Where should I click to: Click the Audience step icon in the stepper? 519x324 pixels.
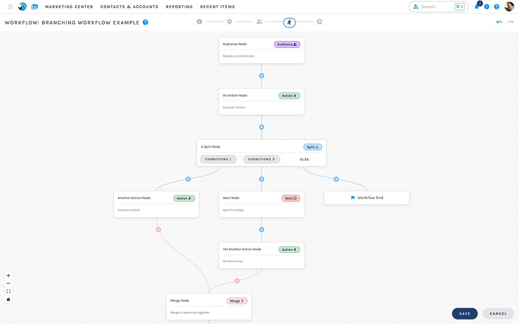tap(259, 21)
